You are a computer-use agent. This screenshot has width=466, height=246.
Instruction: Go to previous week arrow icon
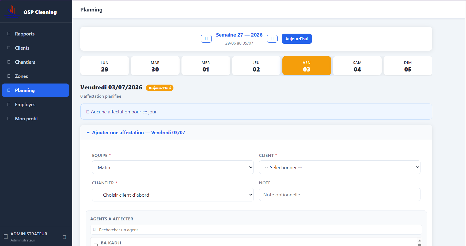pyautogui.click(x=206, y=39)
